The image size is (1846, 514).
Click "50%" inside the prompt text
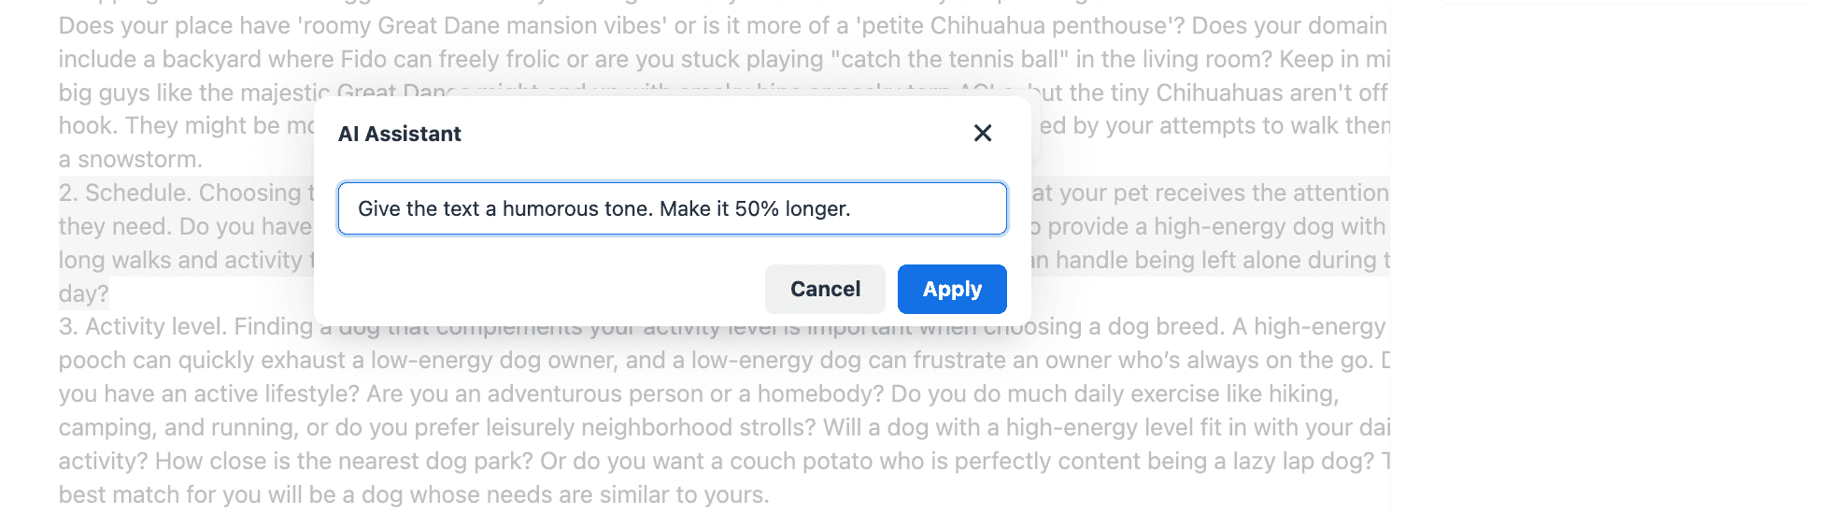756,209
